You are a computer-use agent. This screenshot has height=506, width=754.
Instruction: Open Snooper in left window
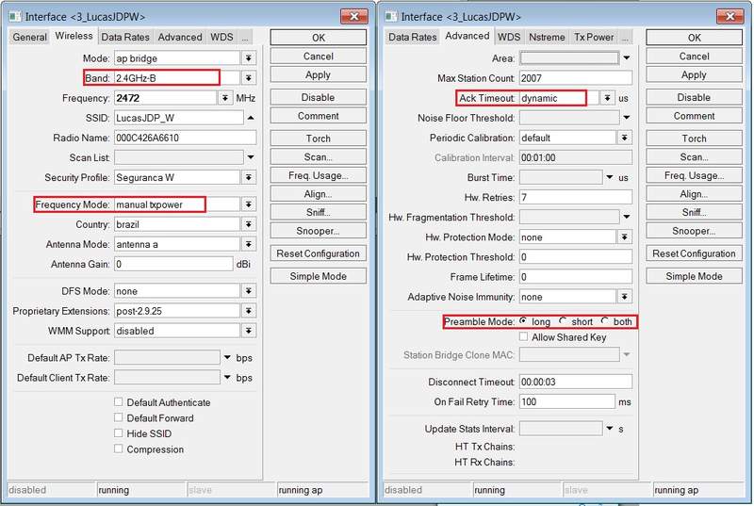pos(319,231)
